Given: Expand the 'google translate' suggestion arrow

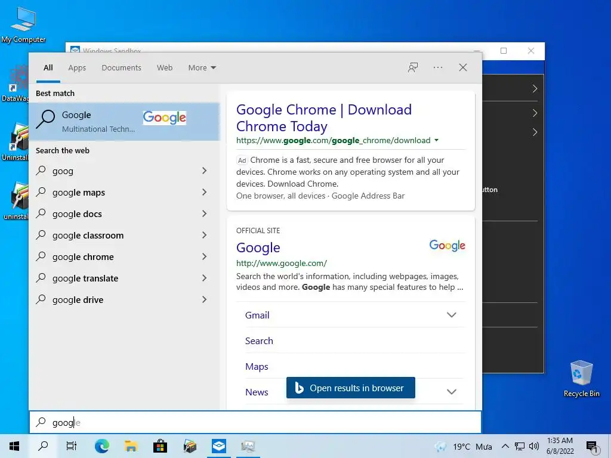Looking at the screenshot, I should pos(204,278).
